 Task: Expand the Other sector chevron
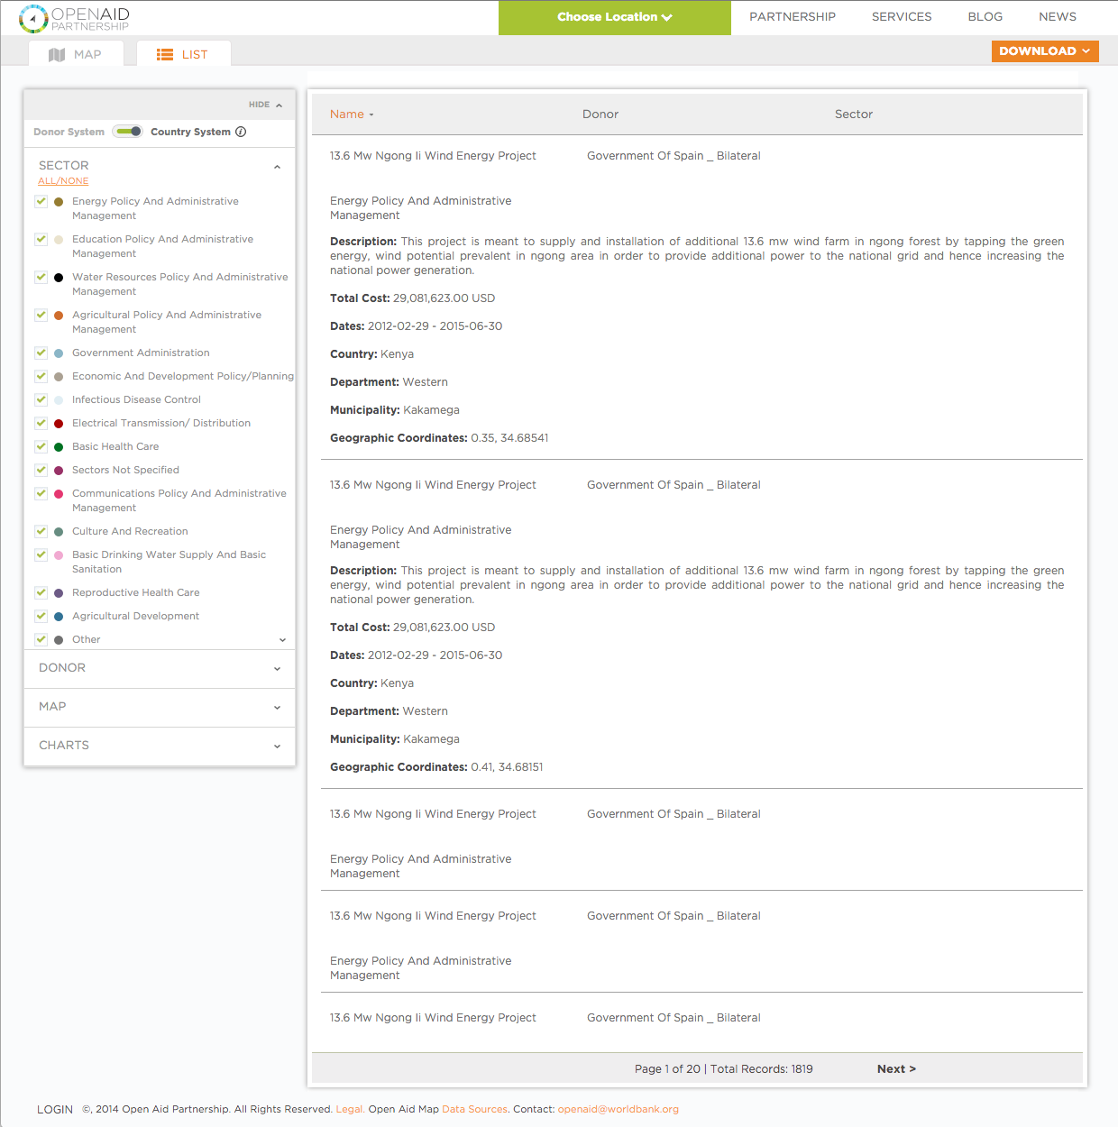tap(282, 640)
